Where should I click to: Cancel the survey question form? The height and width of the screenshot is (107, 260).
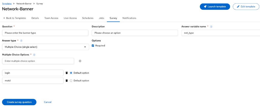(47, 102)
